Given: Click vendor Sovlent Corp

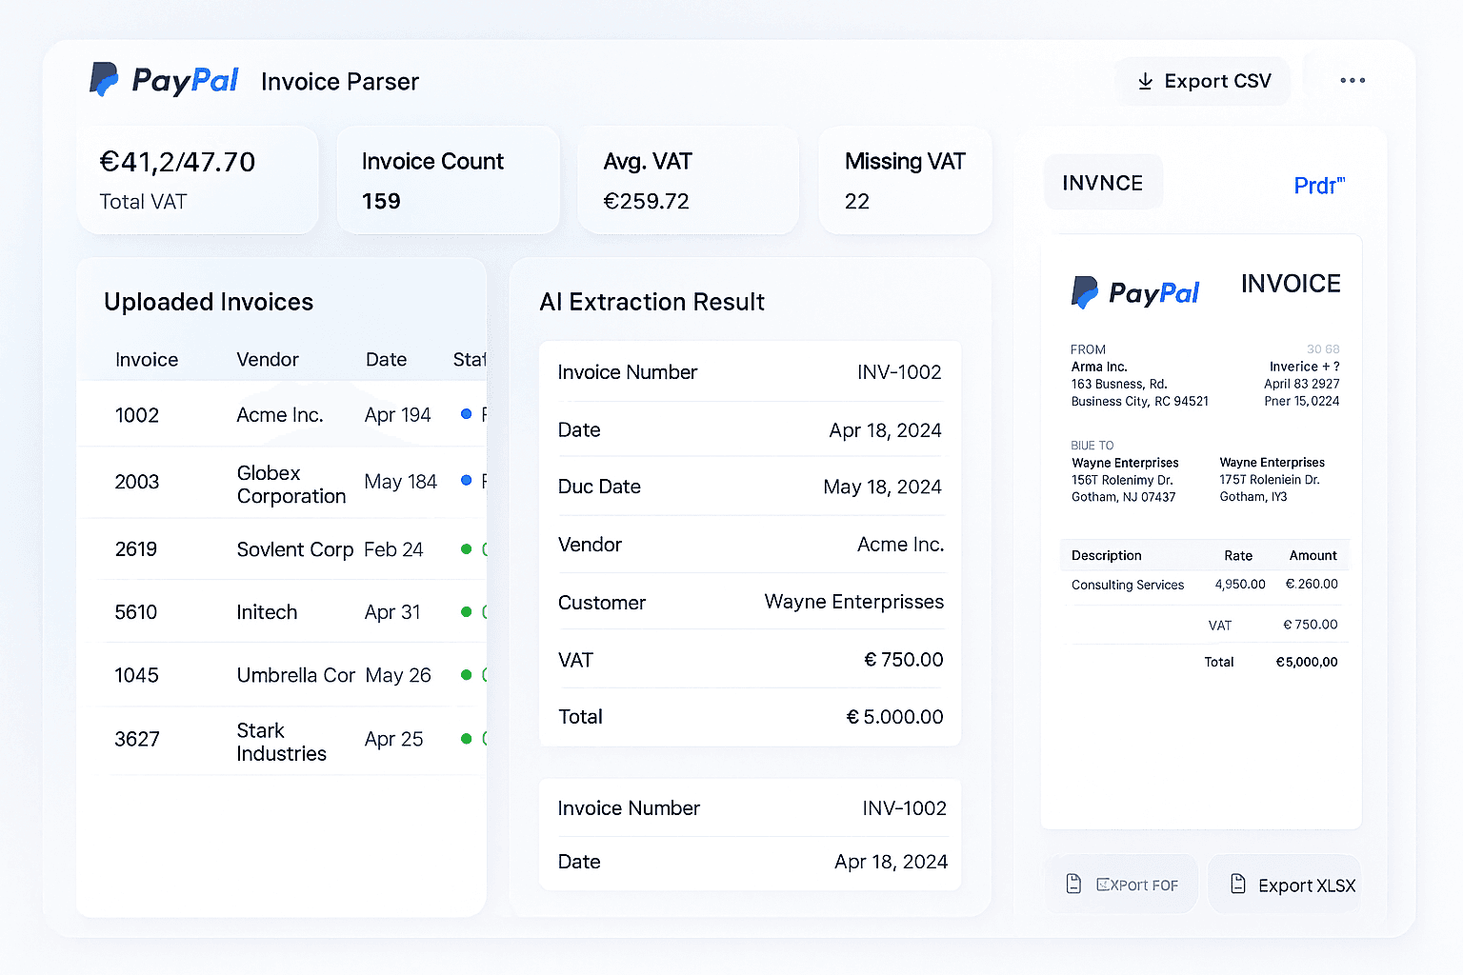Looking at the screenshot, I should 295,549.
